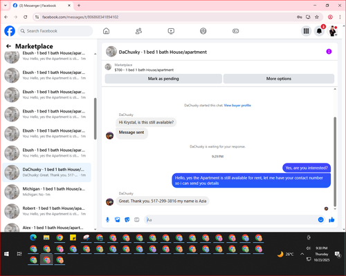
Task: Choose a GIF in the composer
Action: tap(137, 219)
